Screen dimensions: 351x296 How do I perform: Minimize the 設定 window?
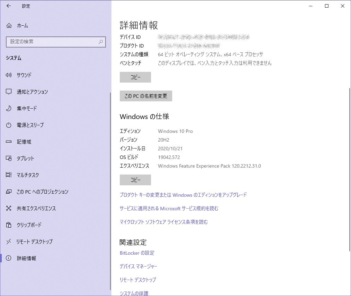[311, 6]
